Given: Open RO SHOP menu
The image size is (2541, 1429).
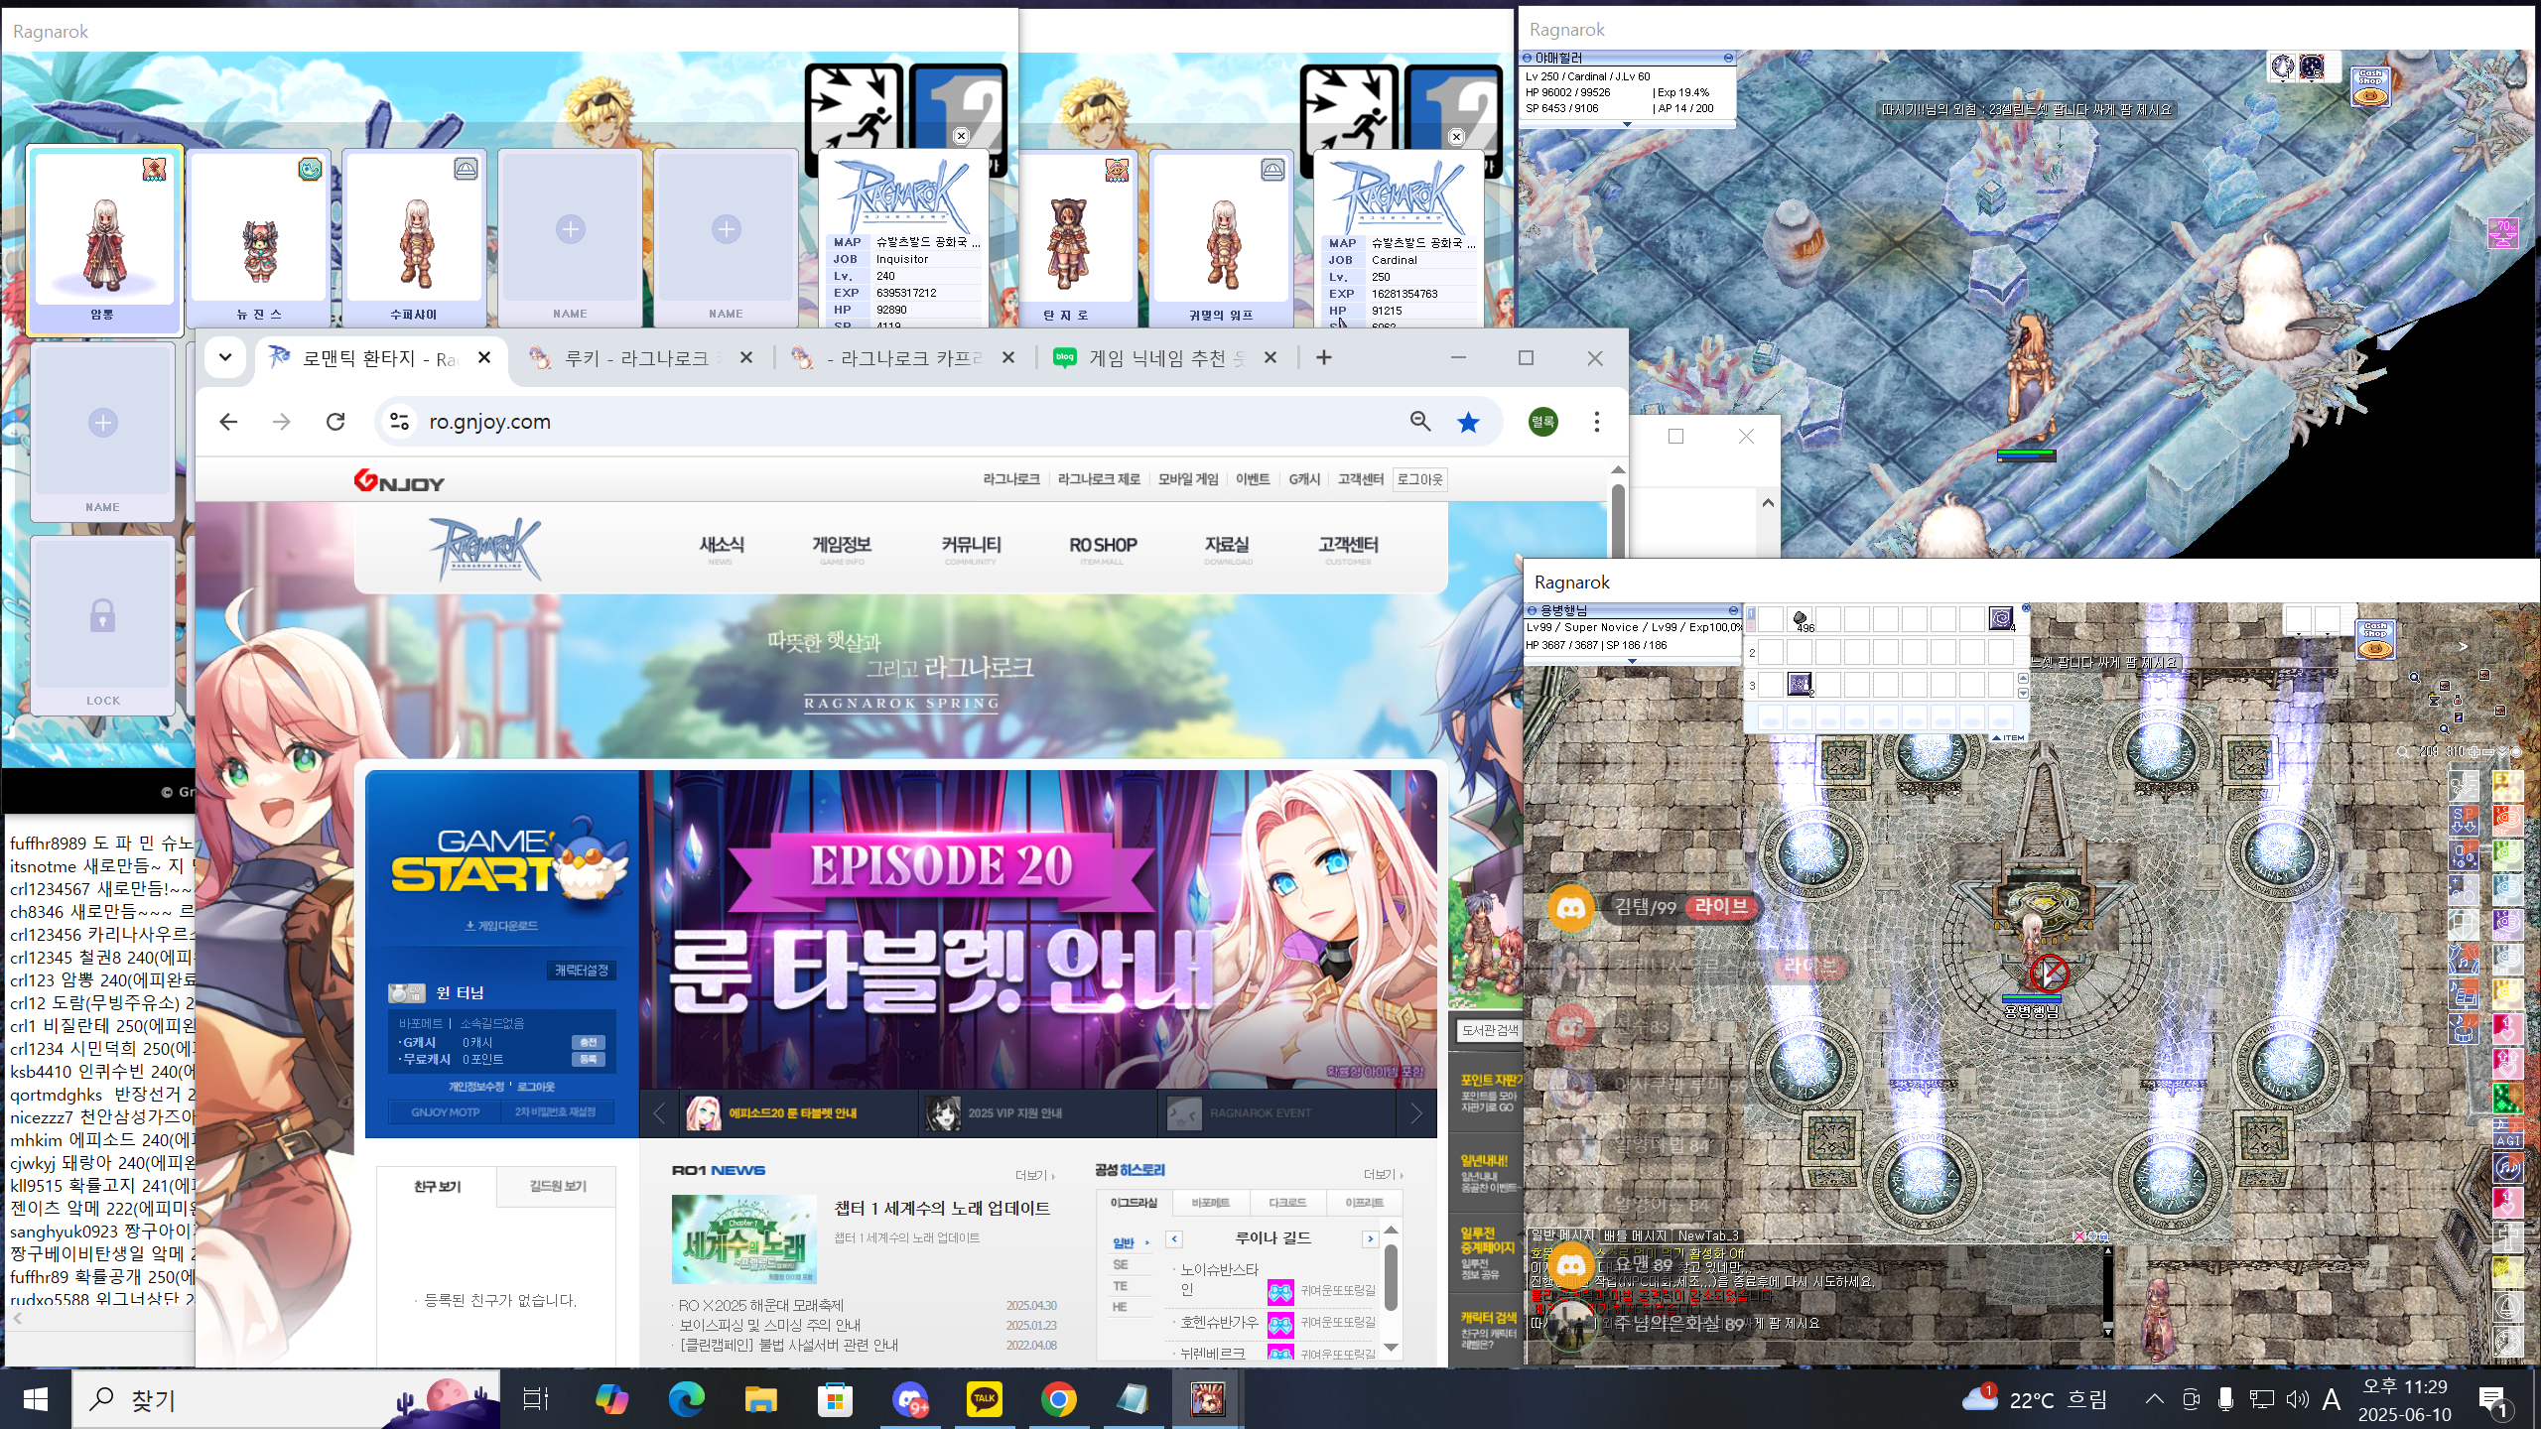Looking at the screenshot, I should 1103,548.
